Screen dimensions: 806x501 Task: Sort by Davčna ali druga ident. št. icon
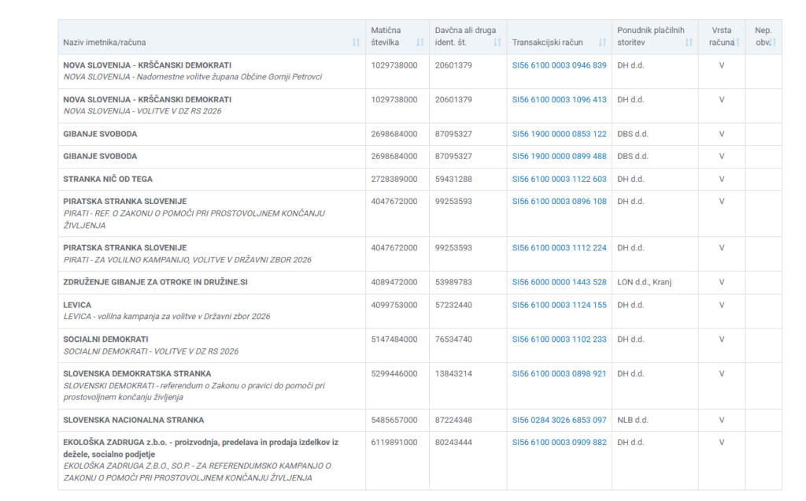pos(497,43)
